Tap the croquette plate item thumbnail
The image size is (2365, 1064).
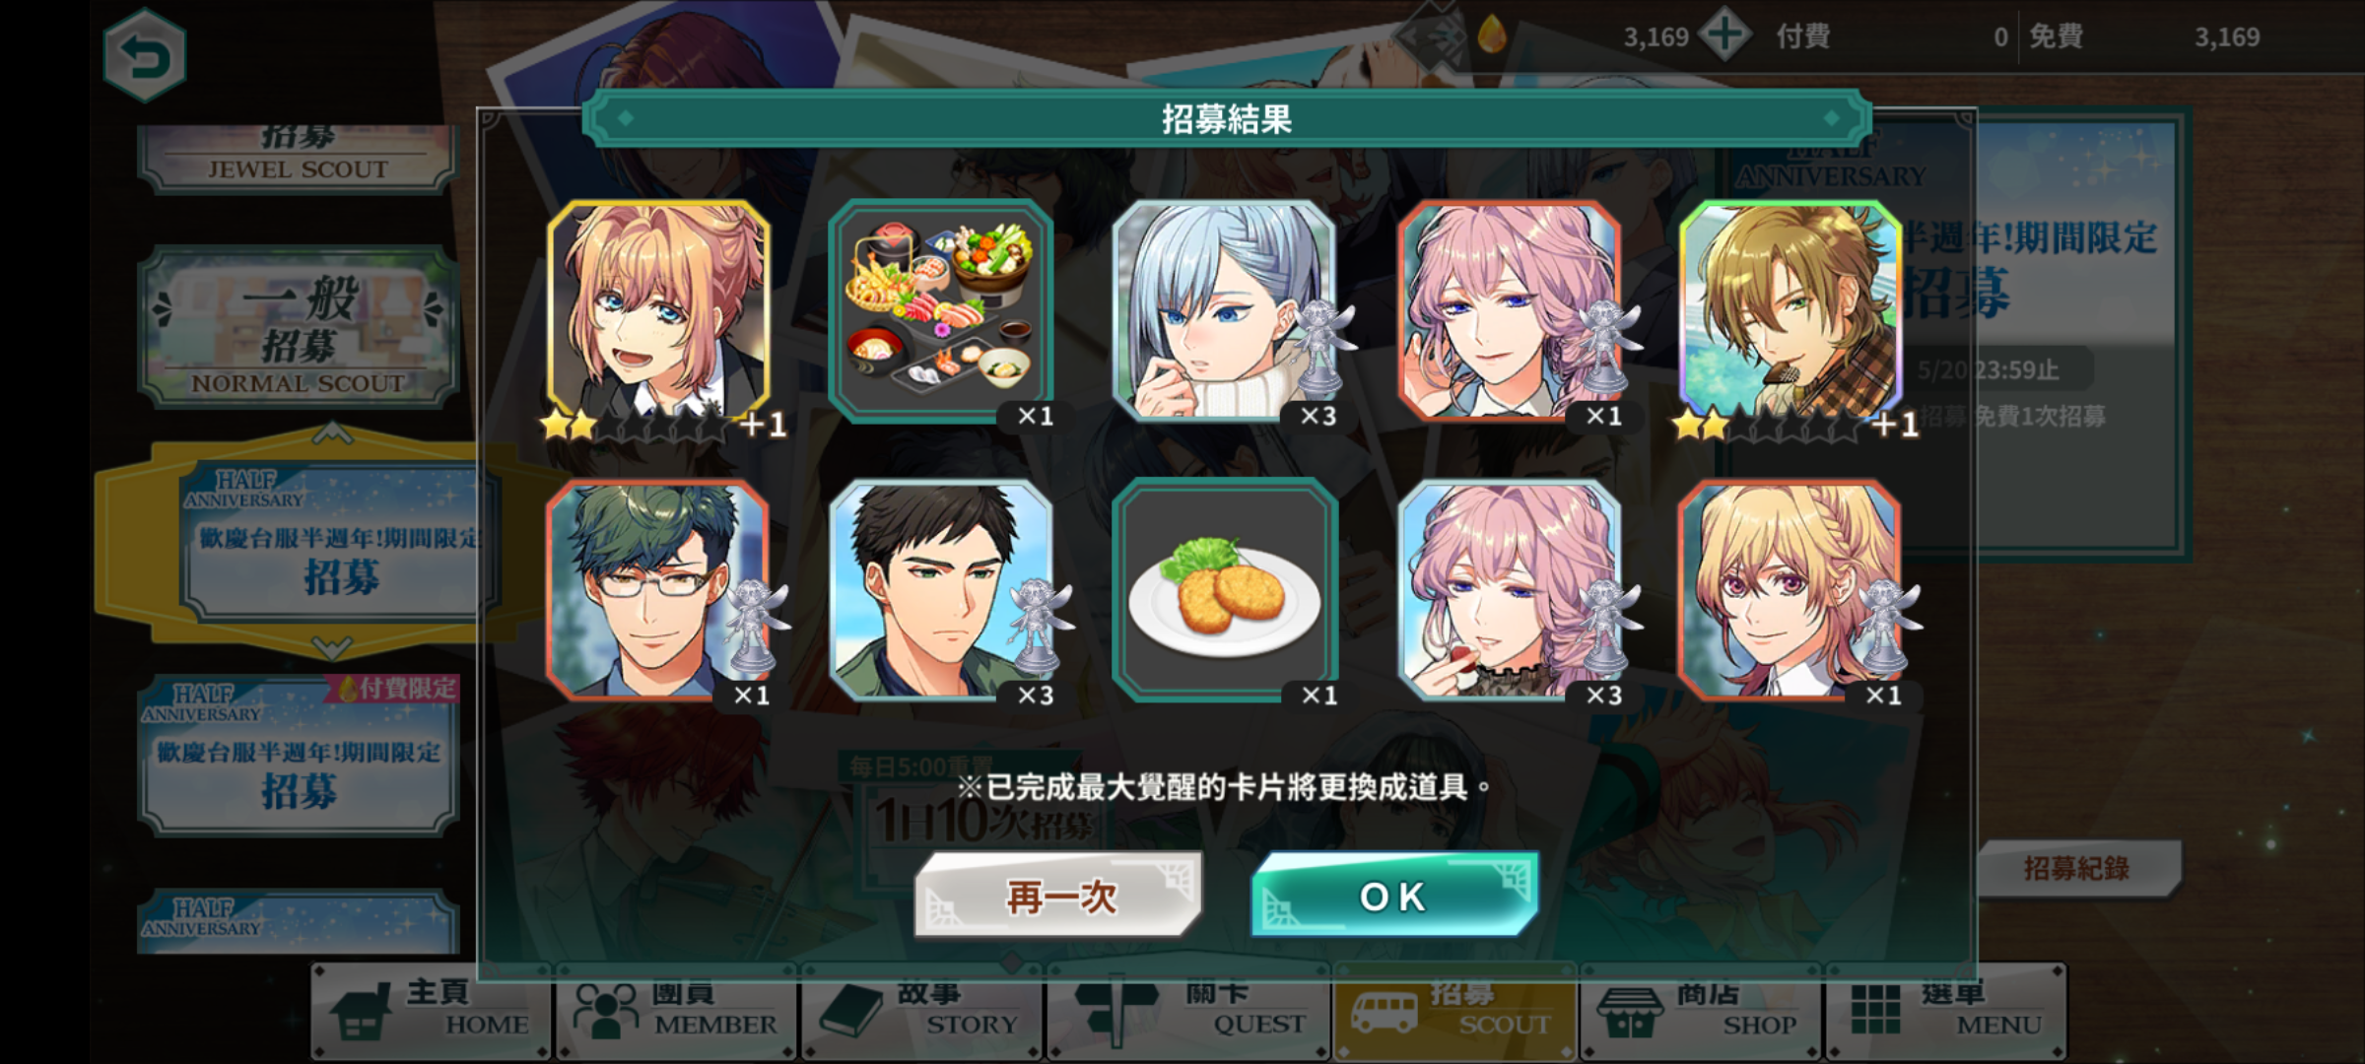pos(1225,591)
